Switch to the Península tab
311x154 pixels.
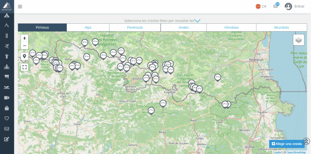(135, 27)
